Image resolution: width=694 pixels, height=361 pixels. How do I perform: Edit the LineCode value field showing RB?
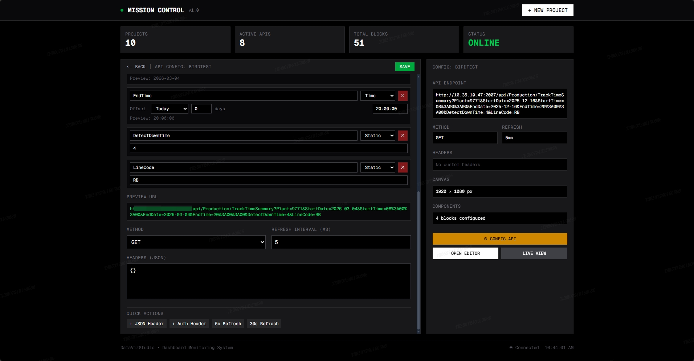(269, 180)
